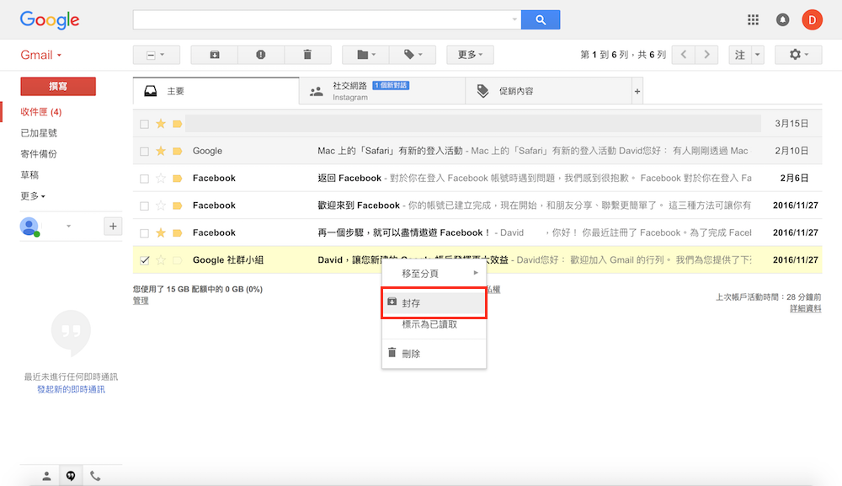Image resolution: width=842 pixels, height=486 pixels.
Task: Click the notifications bell icon
Action: tap(782, 20)
